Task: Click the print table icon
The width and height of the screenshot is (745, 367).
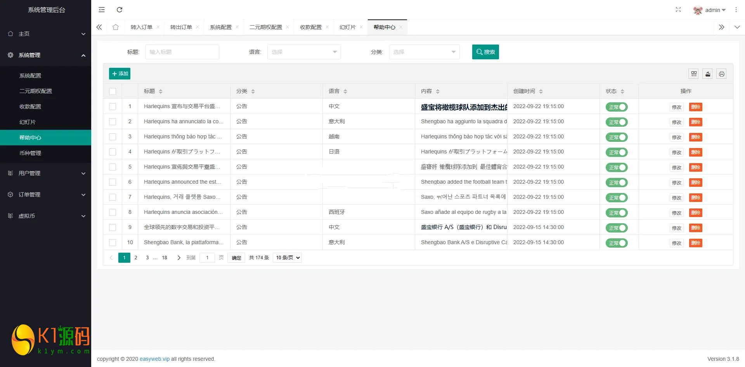Action: pos(721,74)
